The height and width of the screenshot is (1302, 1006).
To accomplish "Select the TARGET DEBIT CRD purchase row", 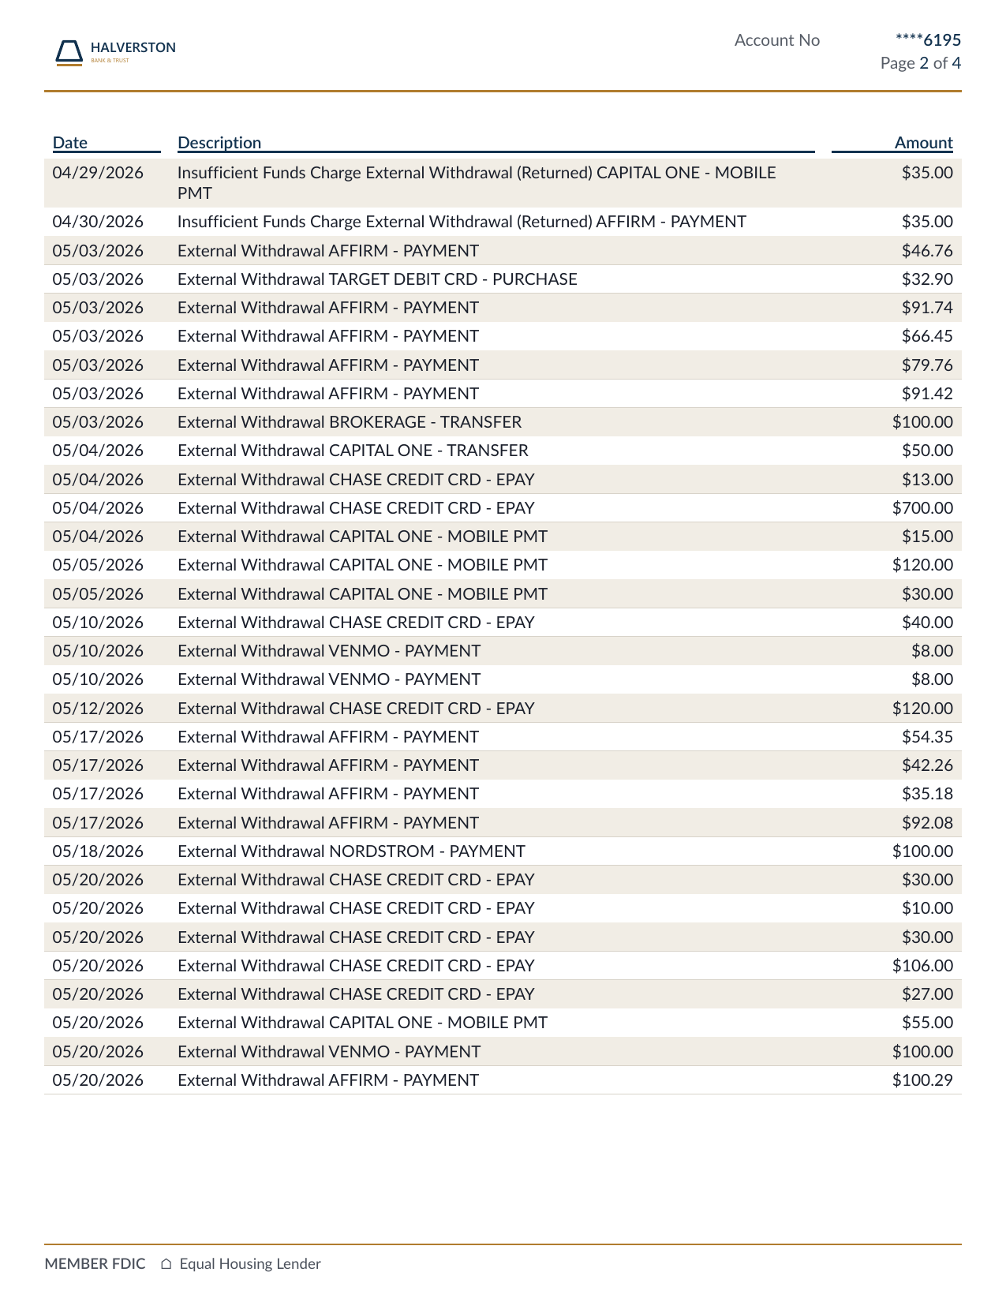I will click(x=503, y=279).
